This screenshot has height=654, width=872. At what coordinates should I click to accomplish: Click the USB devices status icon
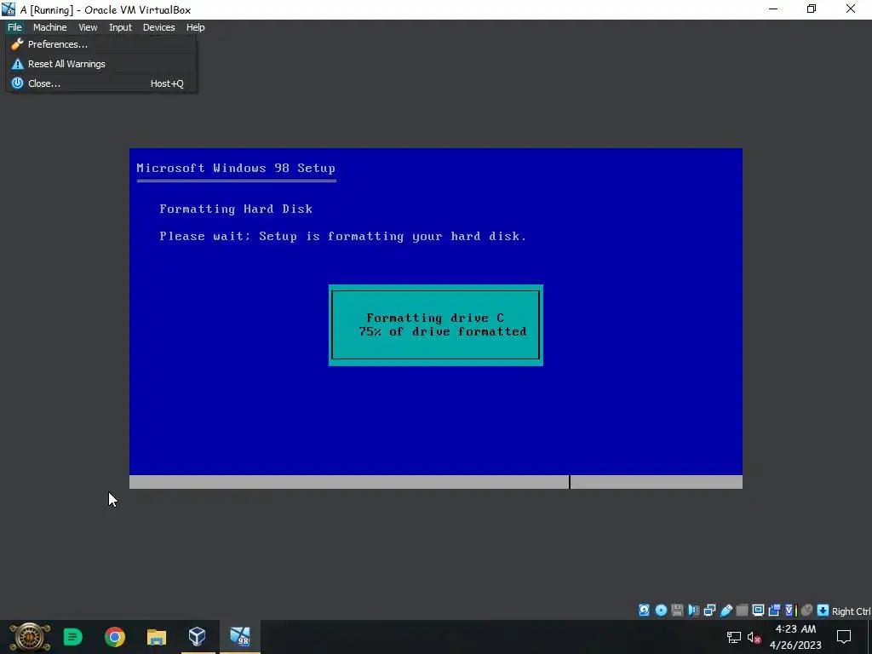pyautogui.click(x=726, y=611)
